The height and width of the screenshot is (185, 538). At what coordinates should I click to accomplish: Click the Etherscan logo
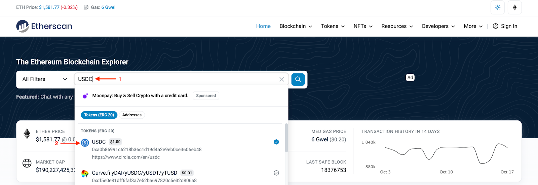point(44,26)
